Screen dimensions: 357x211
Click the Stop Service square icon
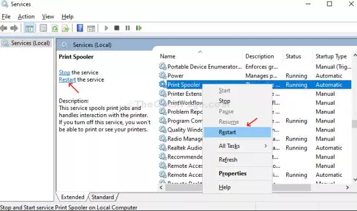tap(117, 28)
